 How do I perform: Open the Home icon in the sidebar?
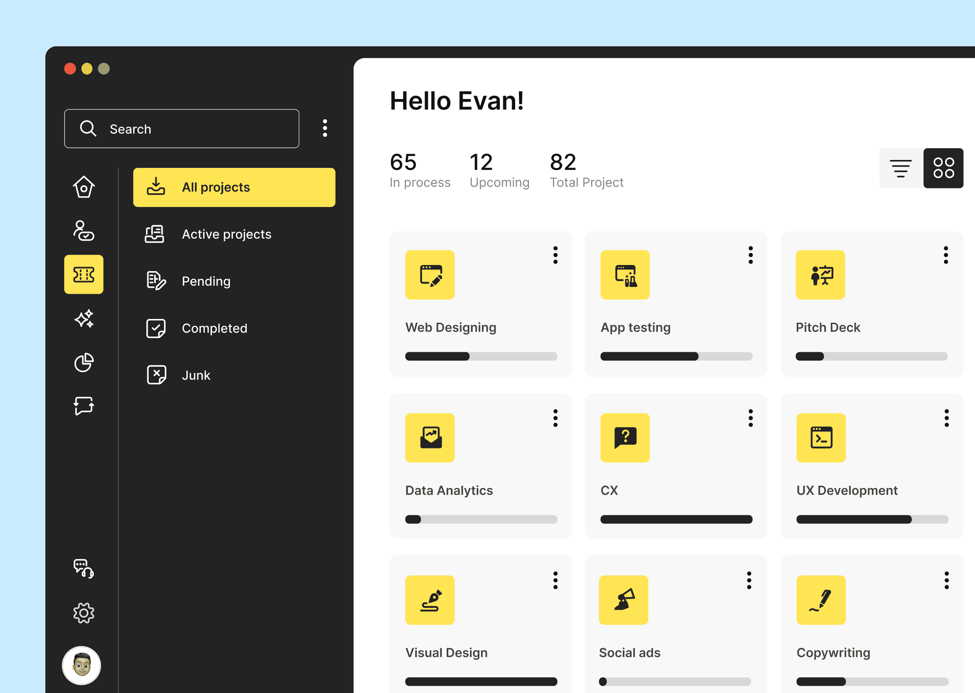pos(84,188)
